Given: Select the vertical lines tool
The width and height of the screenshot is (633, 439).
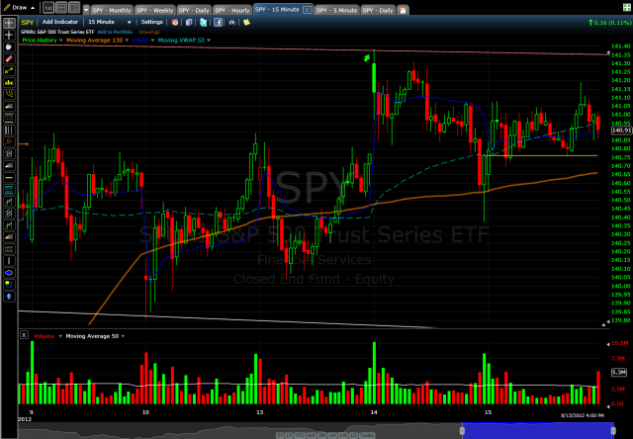Looking at the screenshot, I should click(x=9, y=131).
